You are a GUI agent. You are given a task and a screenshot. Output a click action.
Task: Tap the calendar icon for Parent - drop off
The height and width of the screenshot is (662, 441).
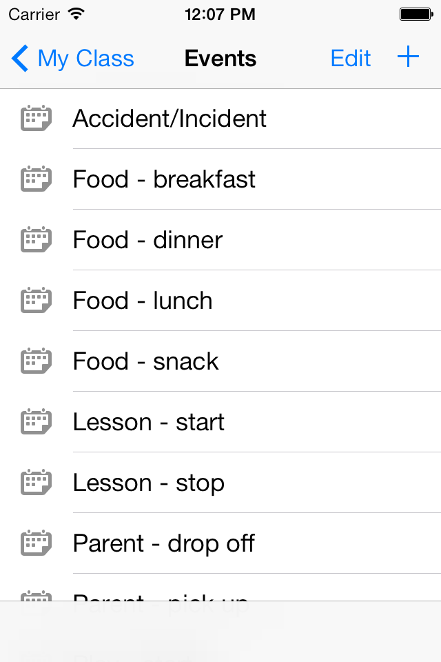[37, 543]
